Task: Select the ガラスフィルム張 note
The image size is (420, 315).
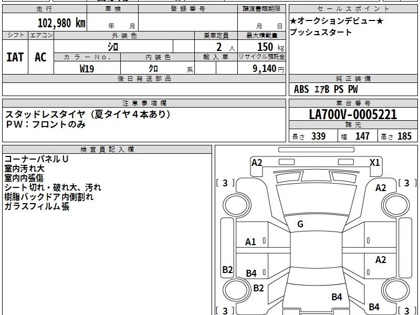Action: pos(37,206)
